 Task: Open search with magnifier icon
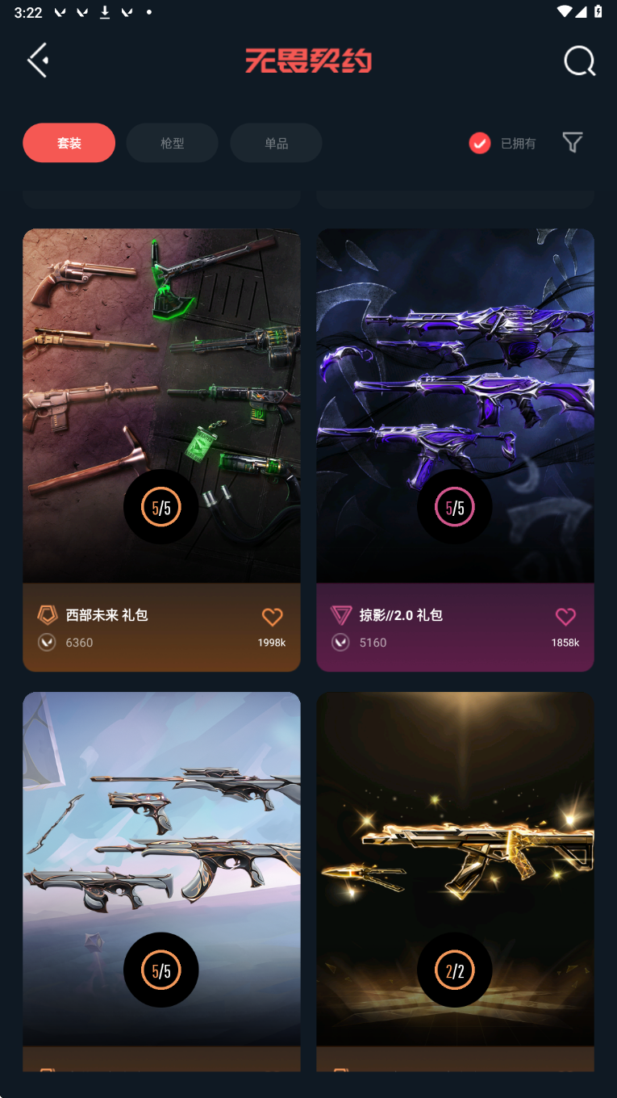579,61
